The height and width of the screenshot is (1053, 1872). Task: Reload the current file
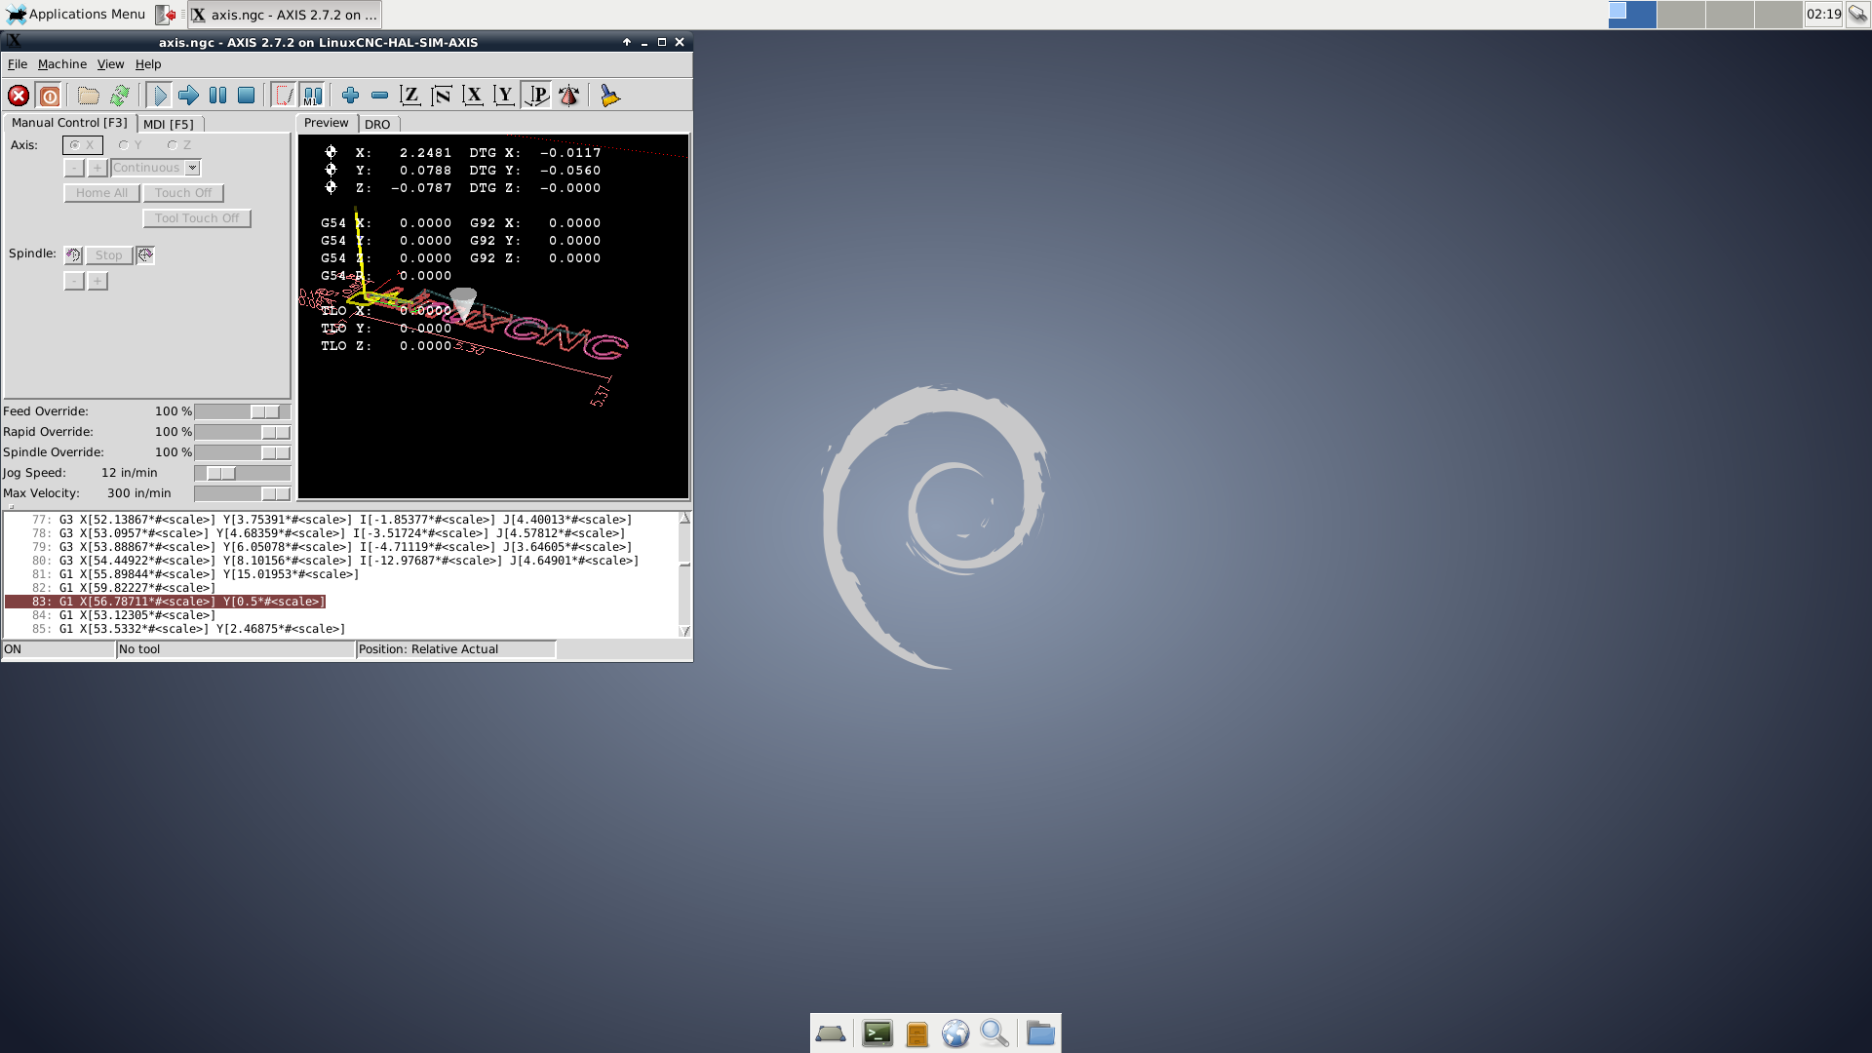pyautogui.click(x=120, y=96)
